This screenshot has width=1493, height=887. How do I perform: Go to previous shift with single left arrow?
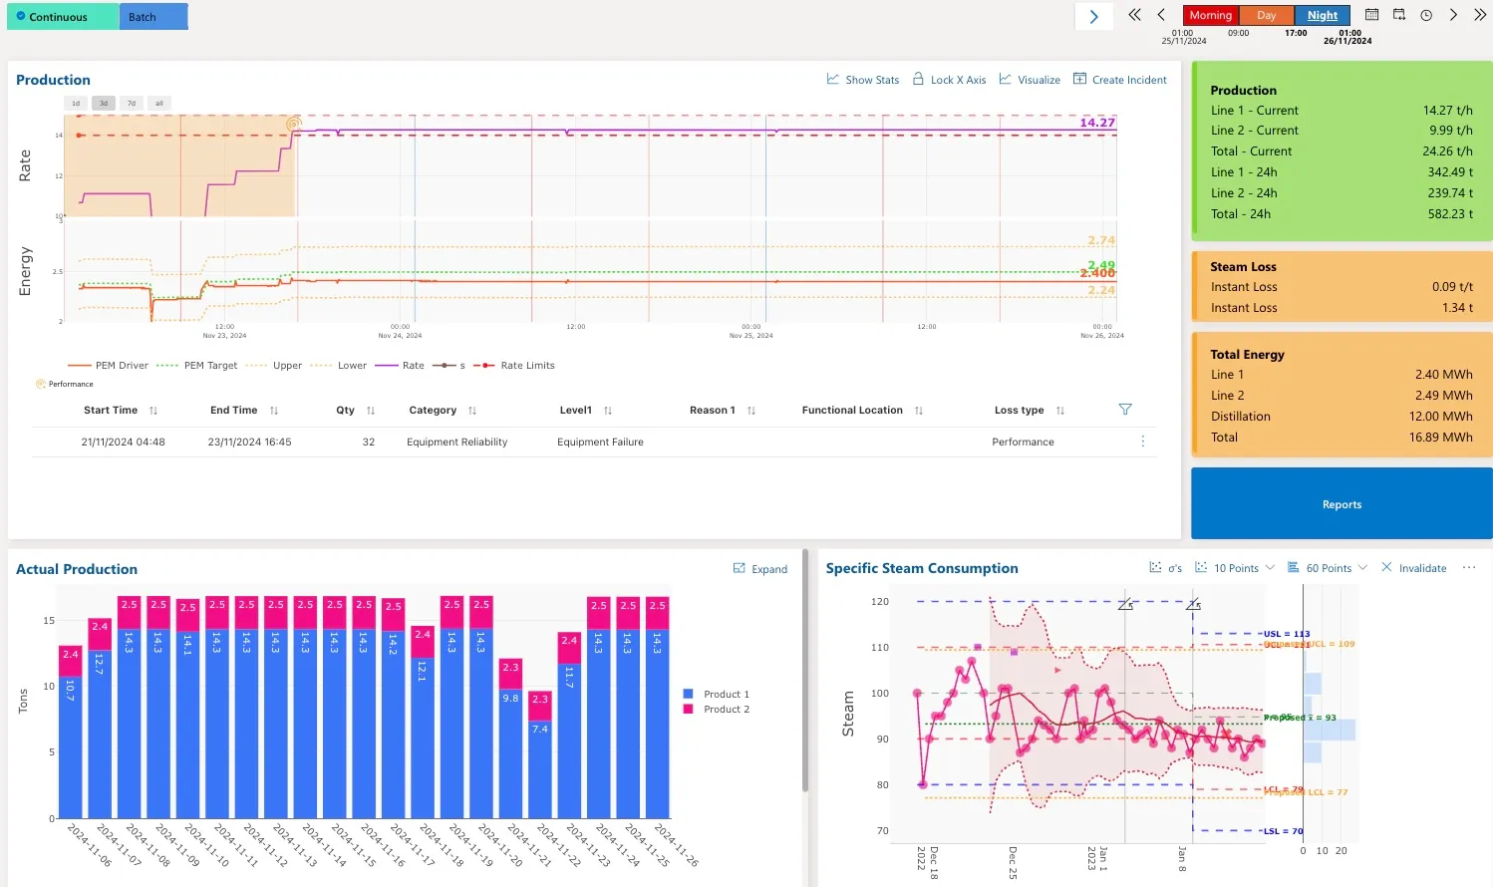(x=1161, y=15)
